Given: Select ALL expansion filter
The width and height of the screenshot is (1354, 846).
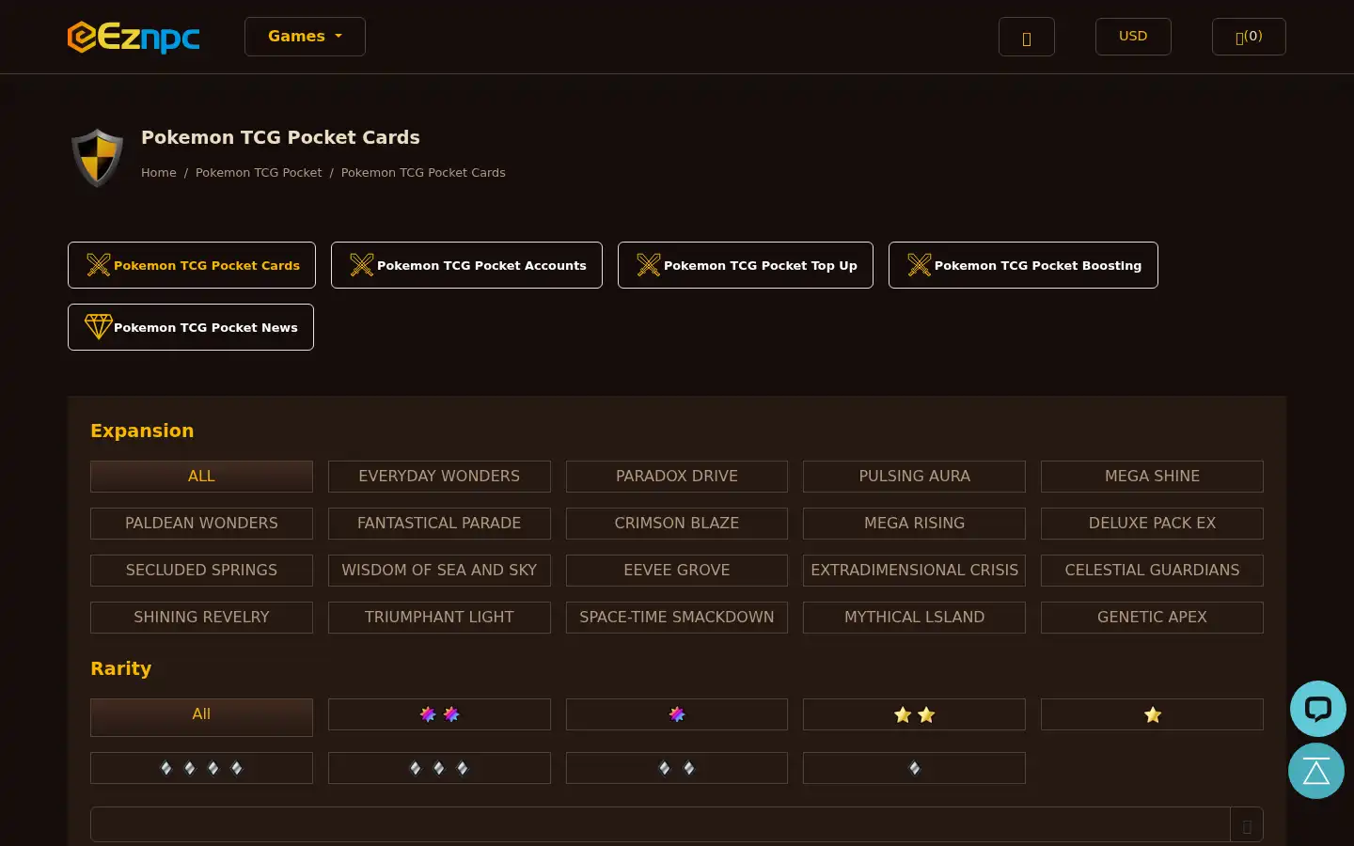Looking at the screenshot, I should [201, 477].
